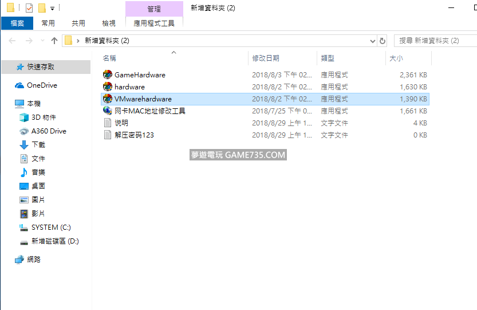Select the 快速存取 sidebar item
This screenshot has width=477, height=310.
pos(46,67)
